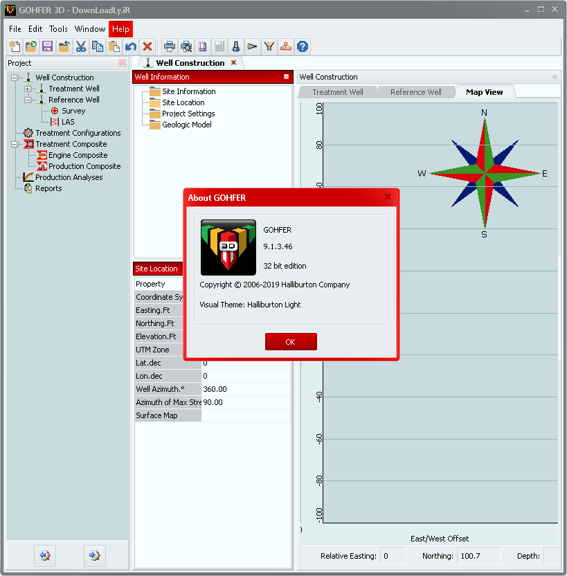The width and height of the screenshot is (567, 576).
Task: Collapse the Well Construction tree node
Action: (x=15, y=78)
